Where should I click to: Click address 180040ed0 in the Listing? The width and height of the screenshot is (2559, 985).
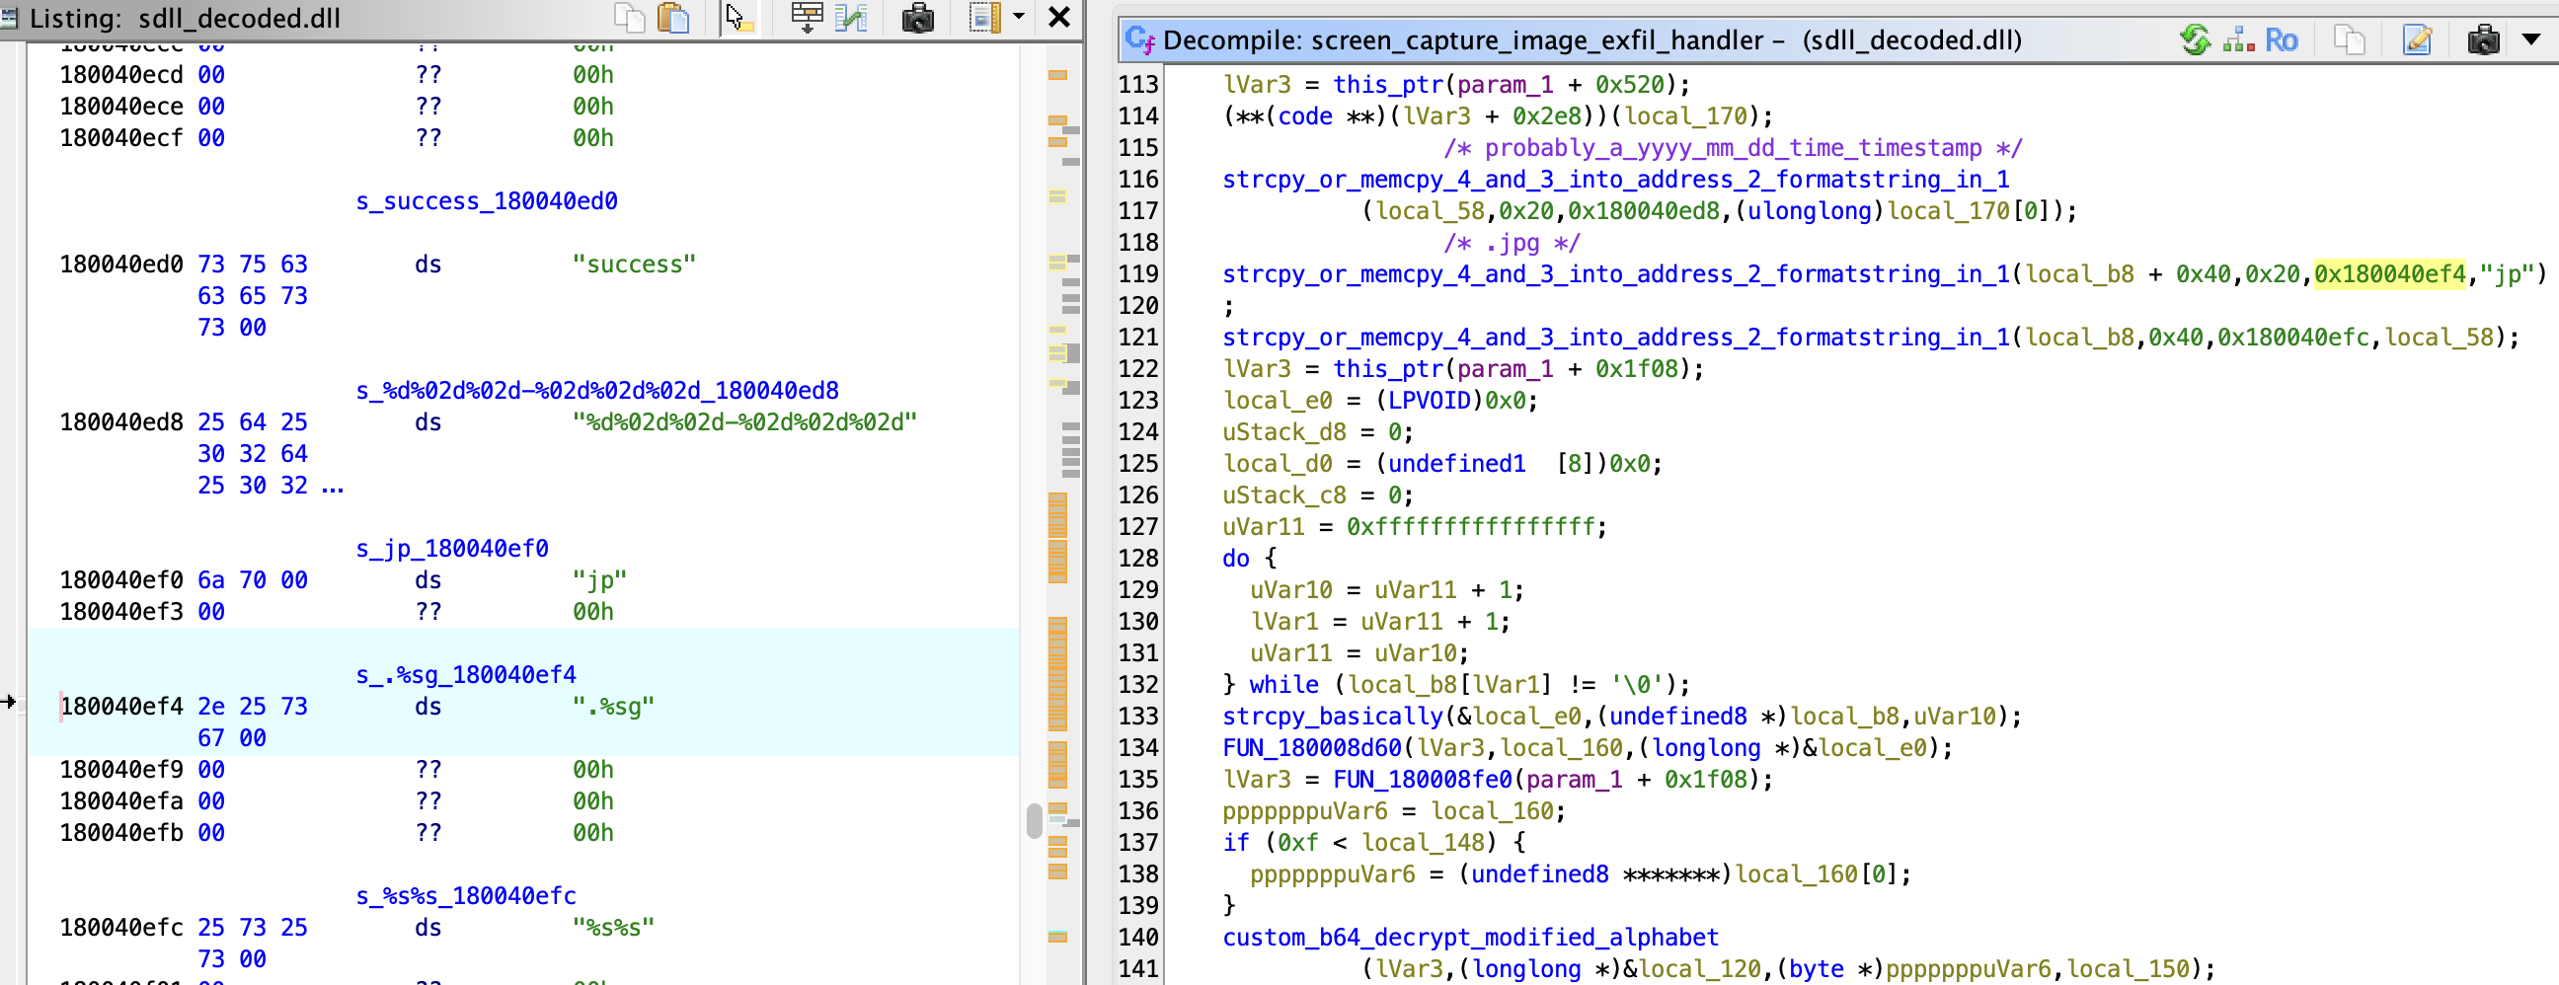(x=121, y=265)
